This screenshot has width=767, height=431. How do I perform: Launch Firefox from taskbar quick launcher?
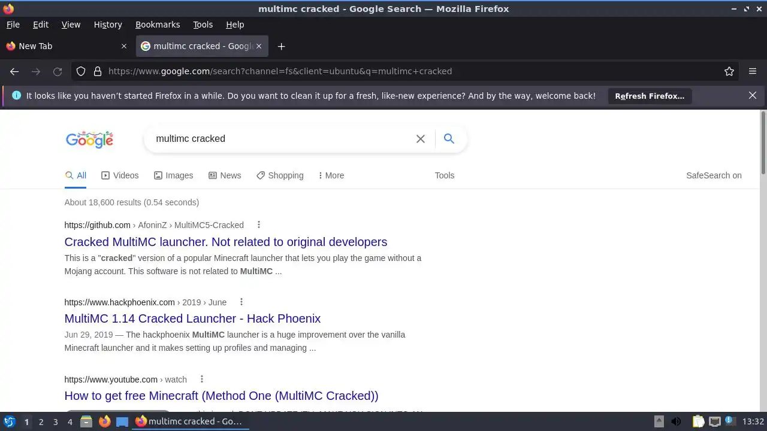tap(104, 421)
